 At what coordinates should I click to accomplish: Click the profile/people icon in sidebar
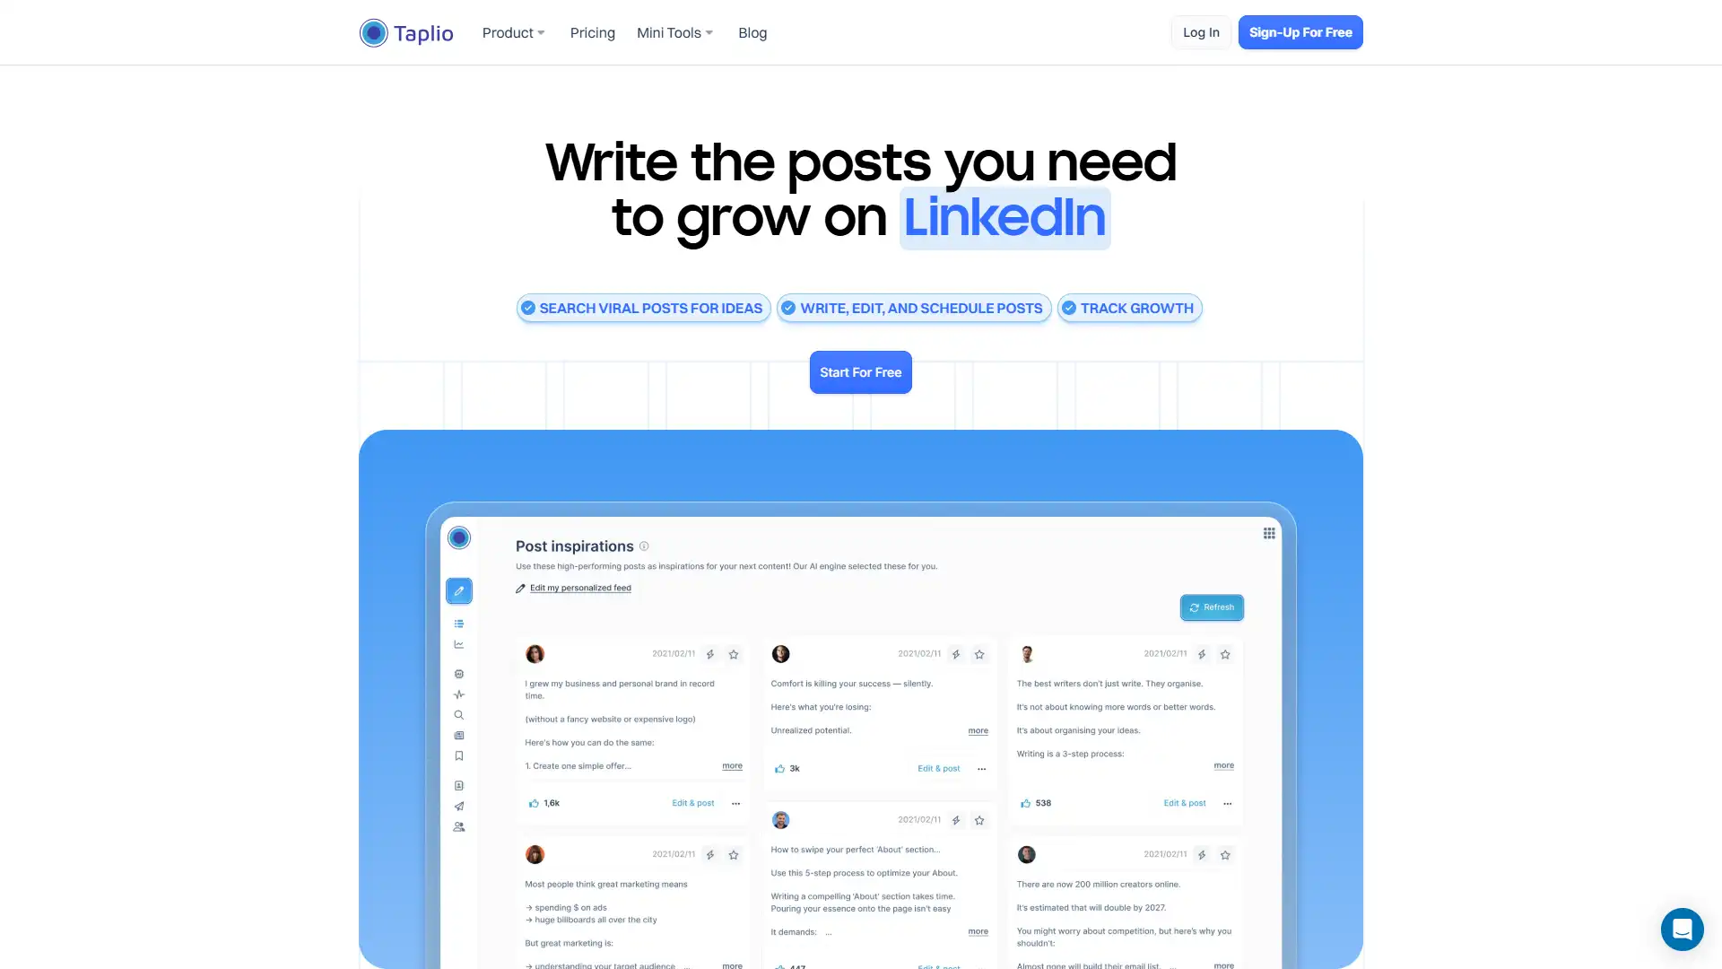coord(459,825)
